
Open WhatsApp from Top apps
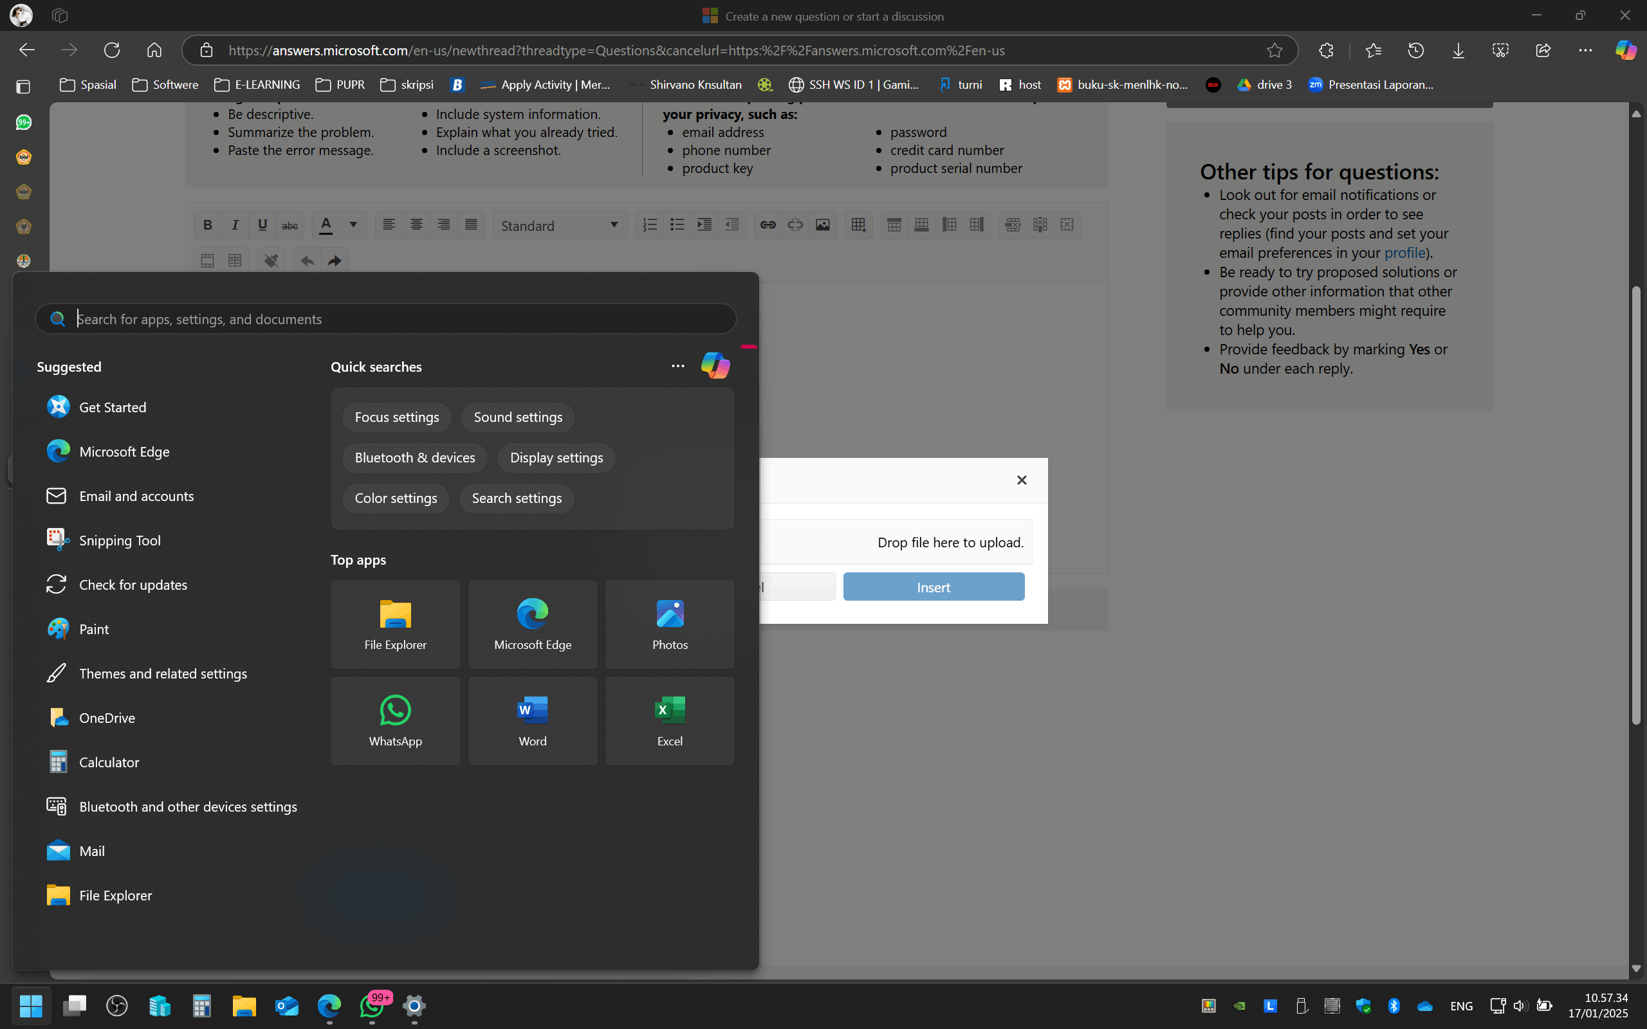click(x=396, y=721)
